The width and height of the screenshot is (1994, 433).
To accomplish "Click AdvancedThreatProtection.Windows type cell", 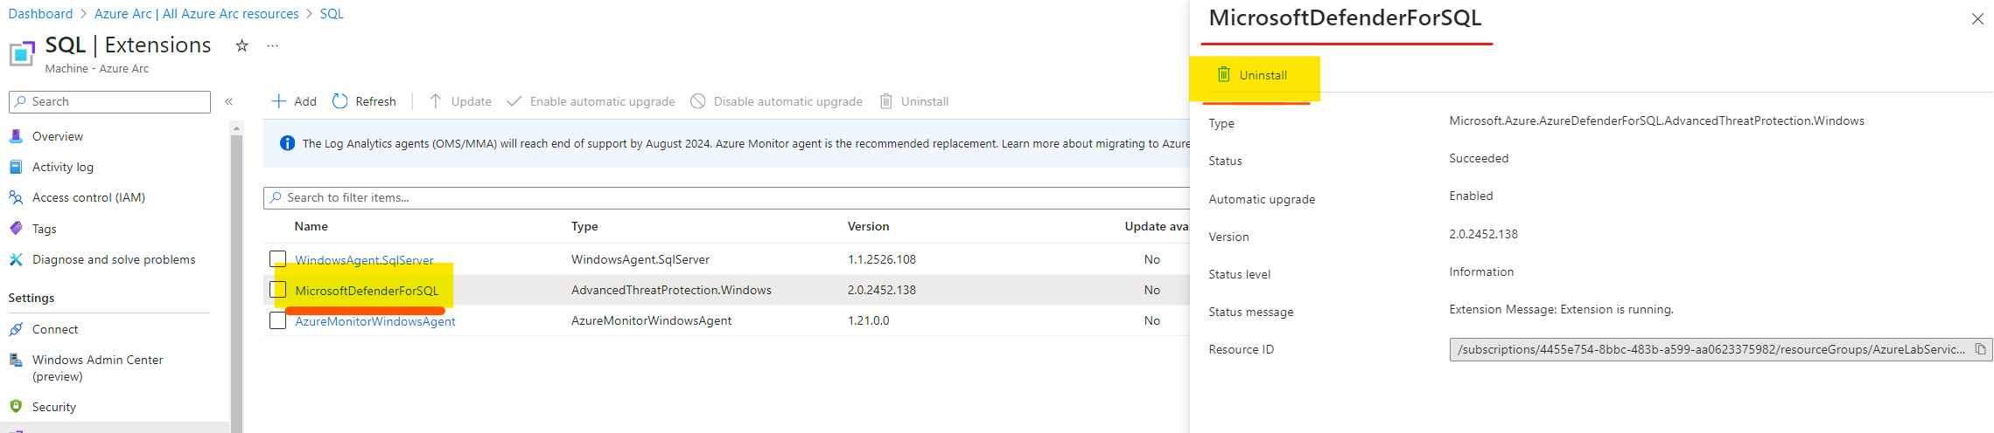I will coord(671,290).
